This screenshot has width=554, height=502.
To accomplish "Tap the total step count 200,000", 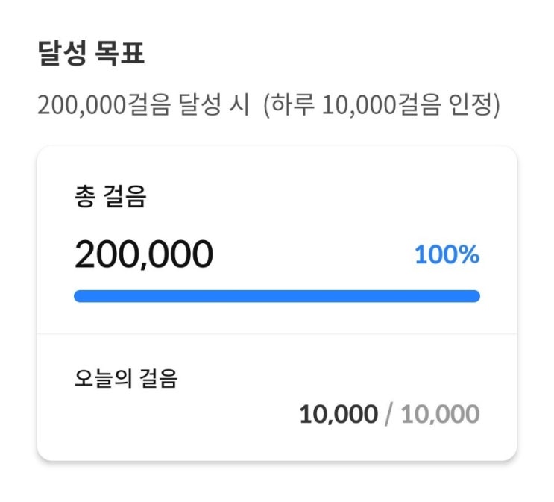I will [x=144, y=254].
